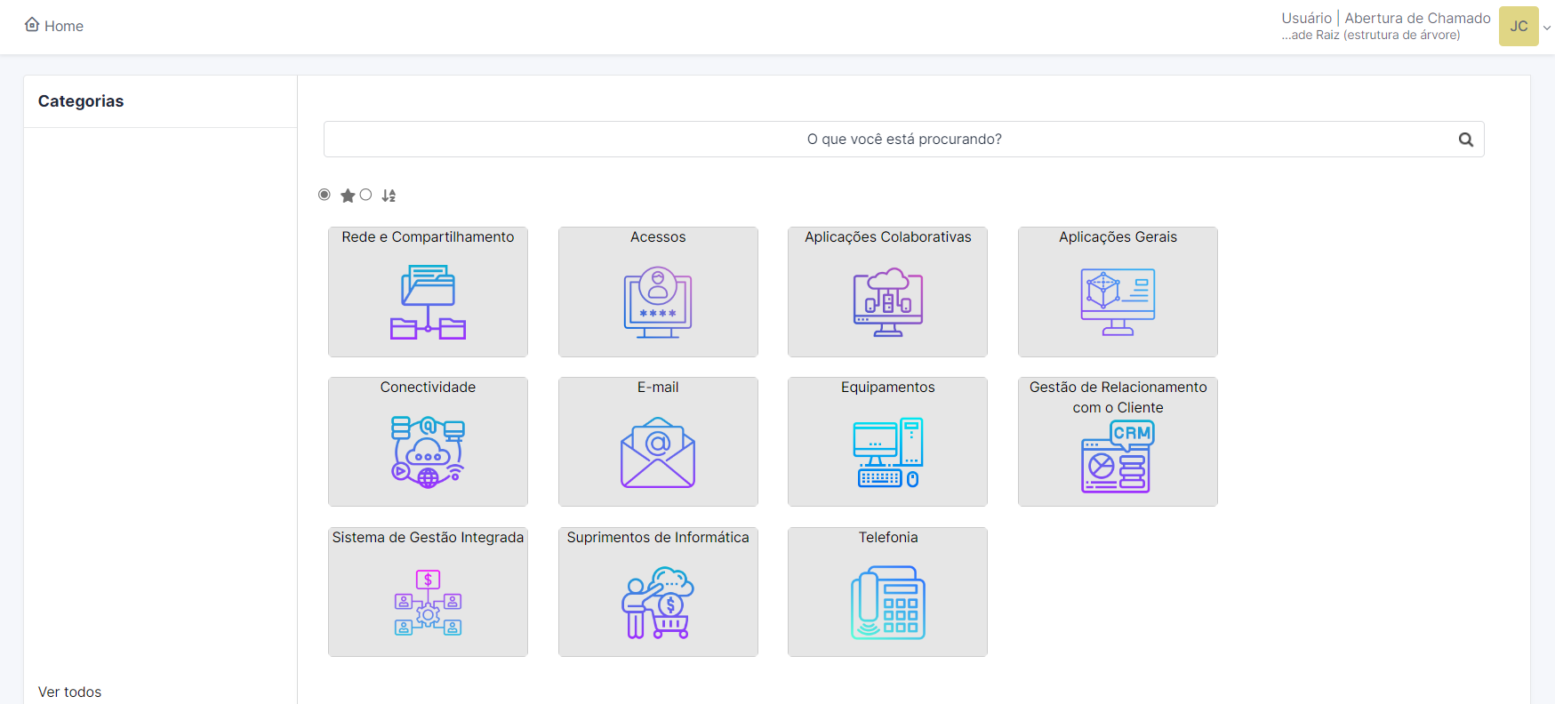
Task: Click the magnifier search icon
Action: (1465, 140)
